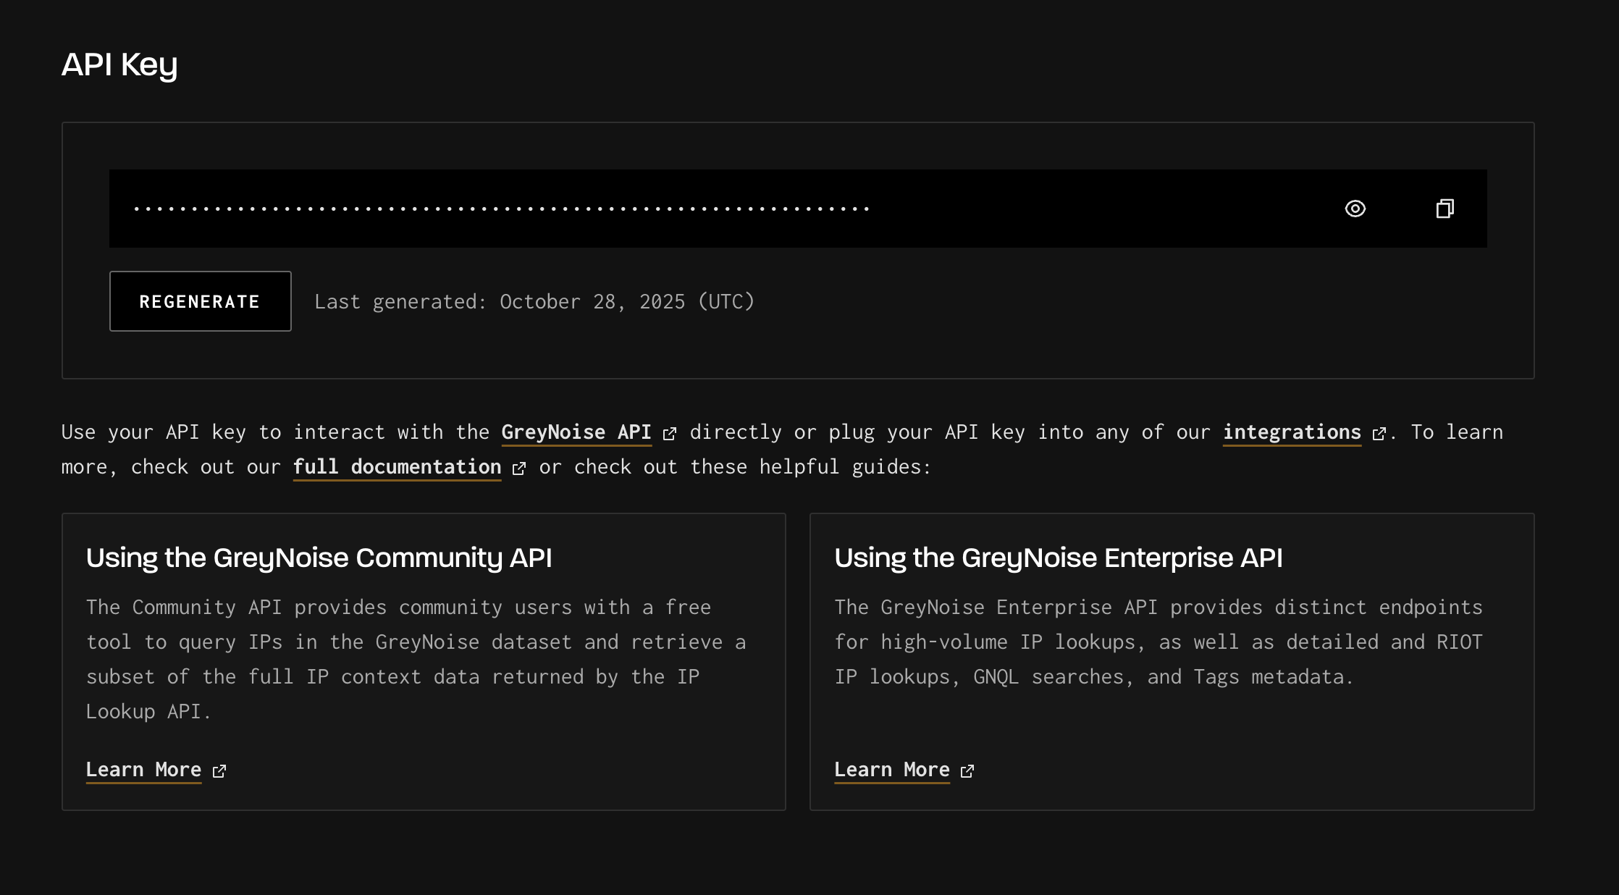This screenshot has width=1619, height=895.
Task: Click the Enterprise API description paragraph
Action: 1158,642
